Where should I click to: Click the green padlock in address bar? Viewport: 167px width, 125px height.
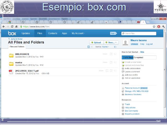tap(21, 27)
